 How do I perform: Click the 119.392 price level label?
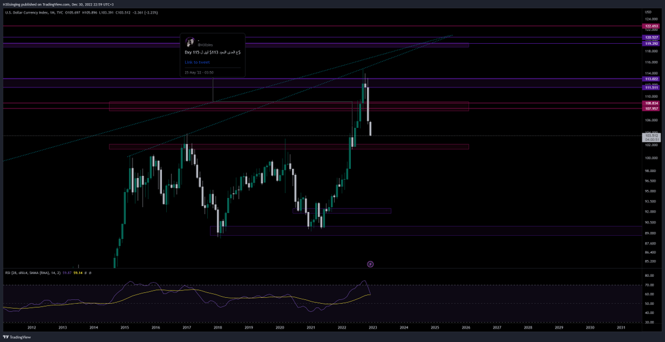651,43
